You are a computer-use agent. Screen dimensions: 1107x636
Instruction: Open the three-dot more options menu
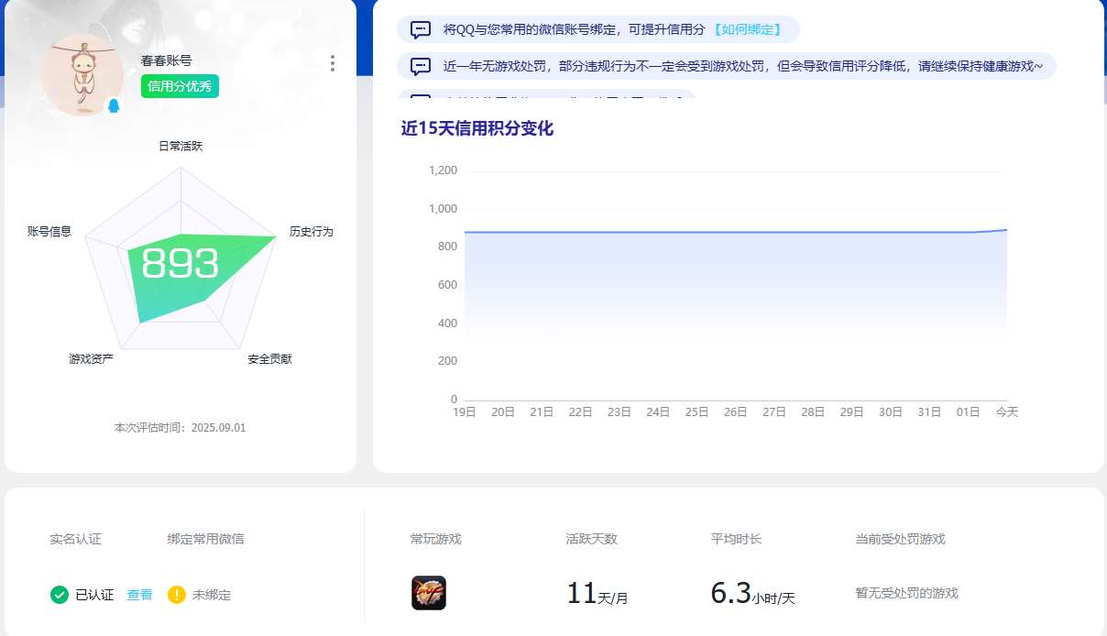332,63
